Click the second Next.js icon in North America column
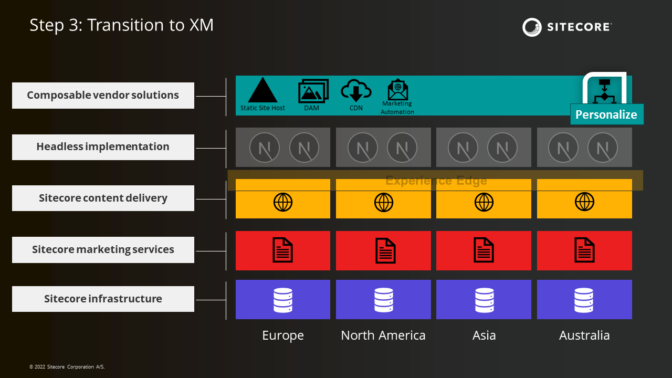Image resolution: width=672 pixels, height=378 pixels. pos(402,148)
